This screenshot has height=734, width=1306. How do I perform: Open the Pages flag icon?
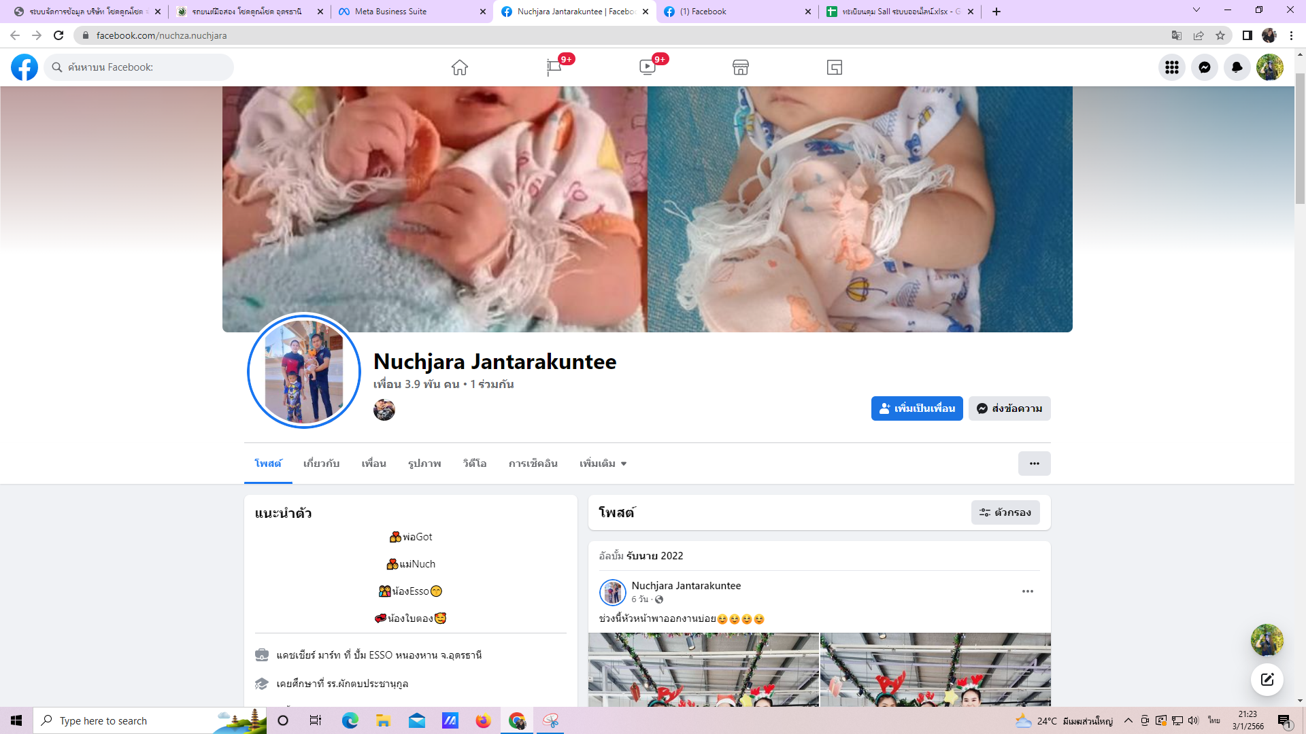click(554, 67)
